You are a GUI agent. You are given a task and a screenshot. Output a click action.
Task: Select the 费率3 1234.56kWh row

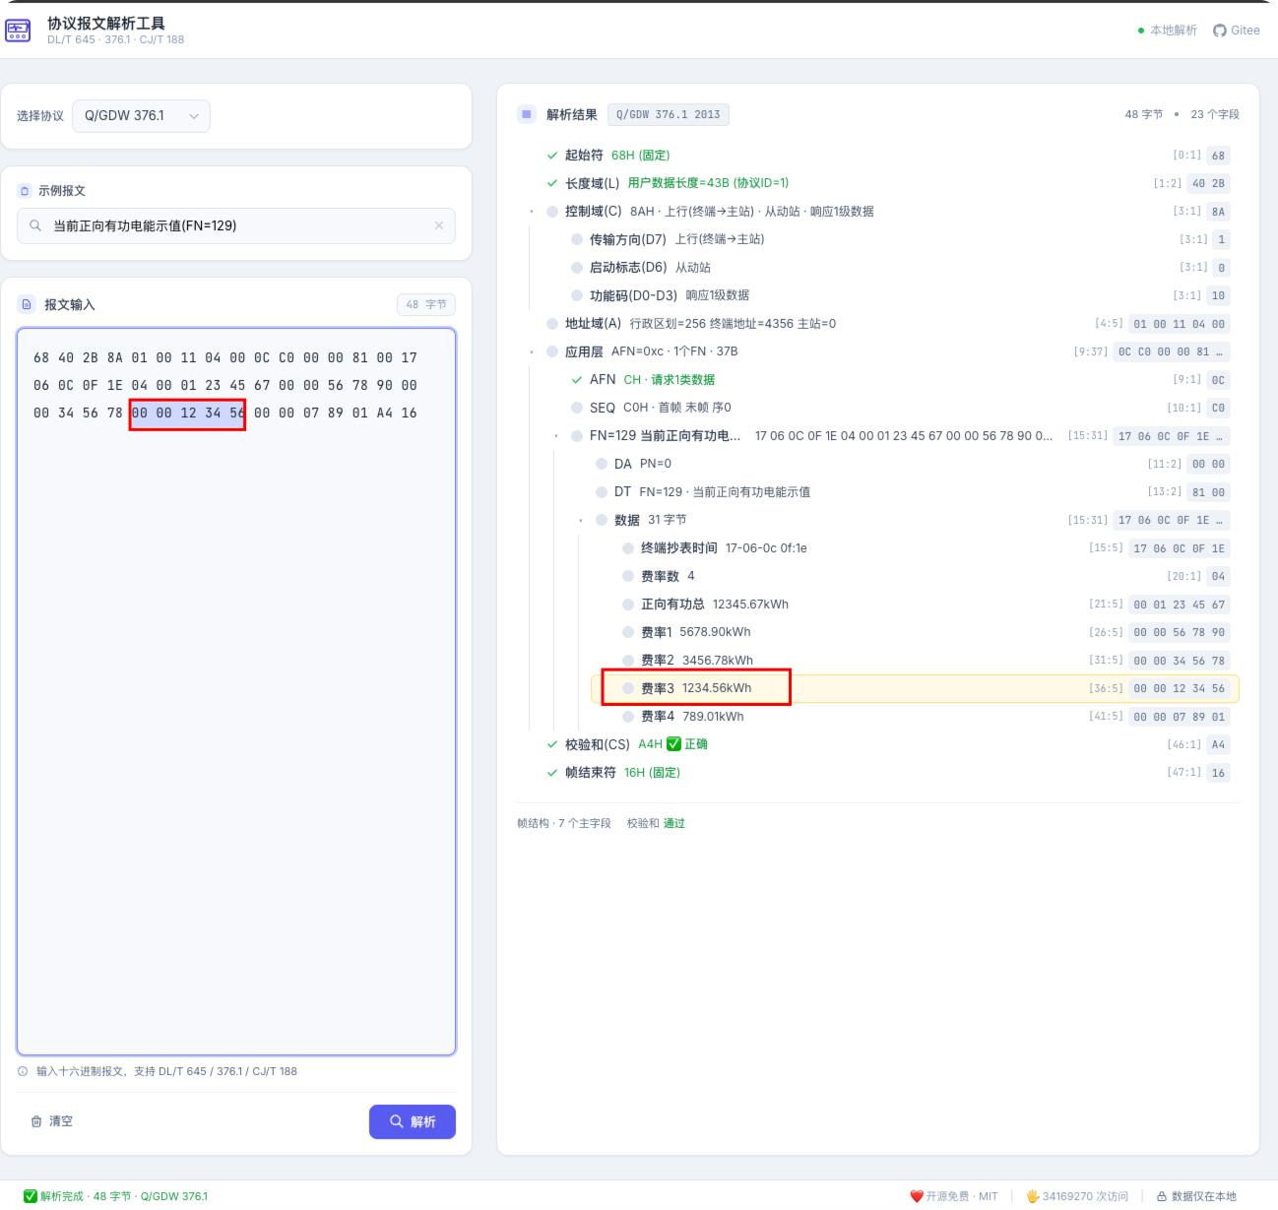pyautogui.click(x=915, y=688)
